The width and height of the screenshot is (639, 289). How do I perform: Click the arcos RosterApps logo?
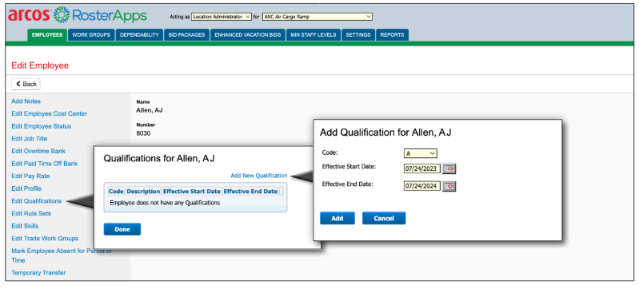pos(78,15)
